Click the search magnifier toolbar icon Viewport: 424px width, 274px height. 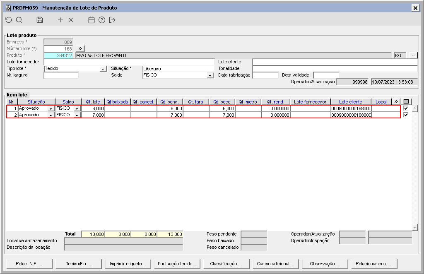click(19, 20)
